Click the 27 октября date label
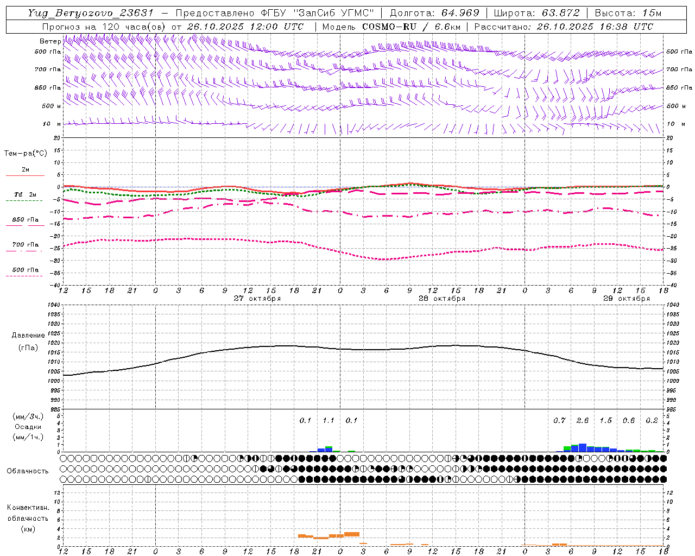 (257, 299)
